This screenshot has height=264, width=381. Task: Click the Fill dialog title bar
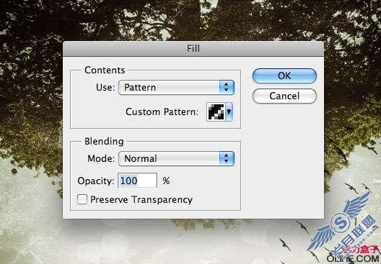(193, 49)
